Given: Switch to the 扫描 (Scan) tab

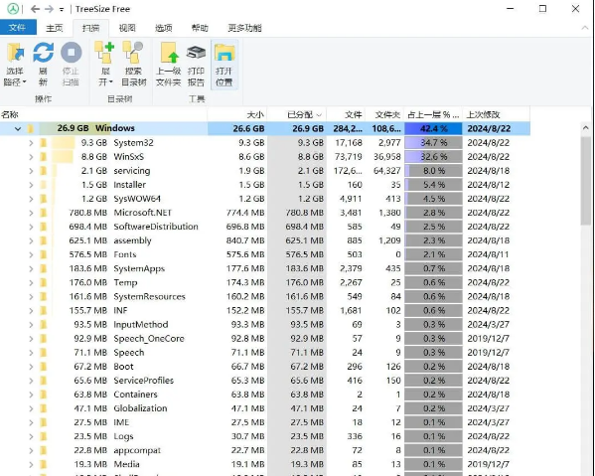Looking at the screenshot, I should (91, 28).
